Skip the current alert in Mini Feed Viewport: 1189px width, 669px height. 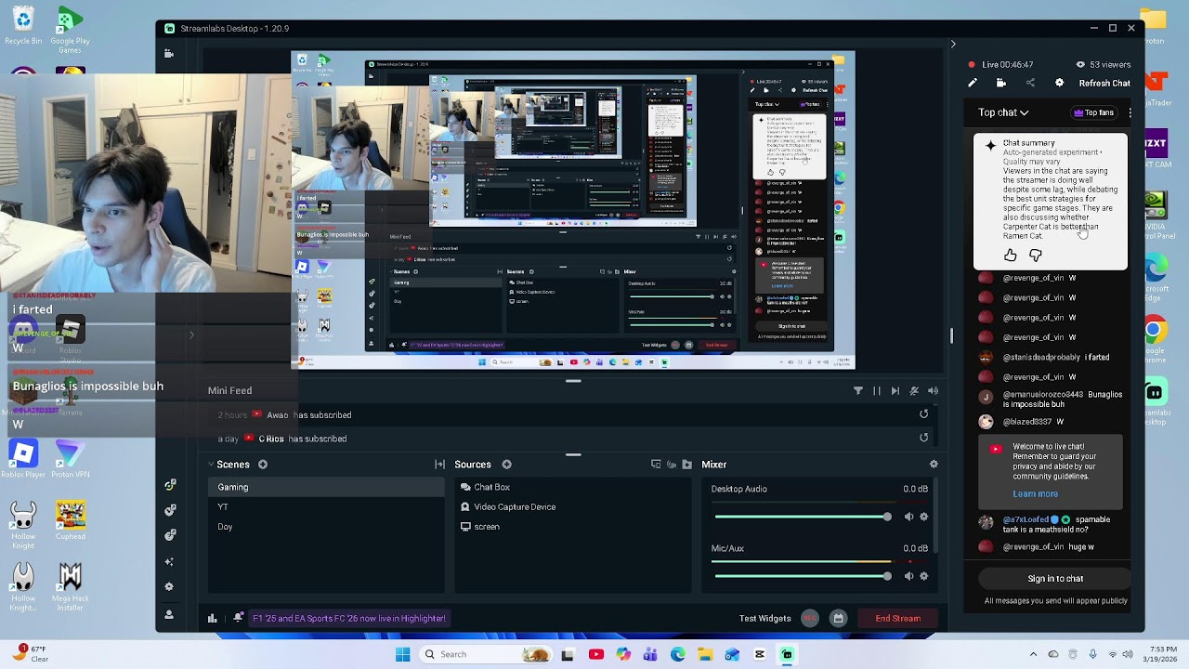point(895,391)
